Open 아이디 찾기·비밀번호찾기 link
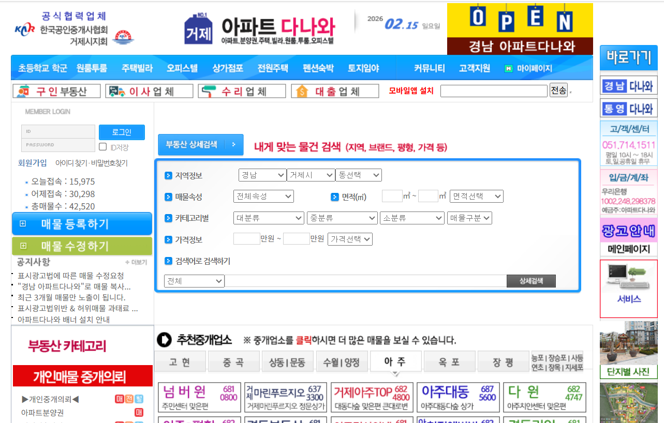 coord(92,163)
